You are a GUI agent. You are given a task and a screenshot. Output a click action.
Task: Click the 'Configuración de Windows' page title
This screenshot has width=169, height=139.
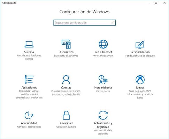[84, 12]
